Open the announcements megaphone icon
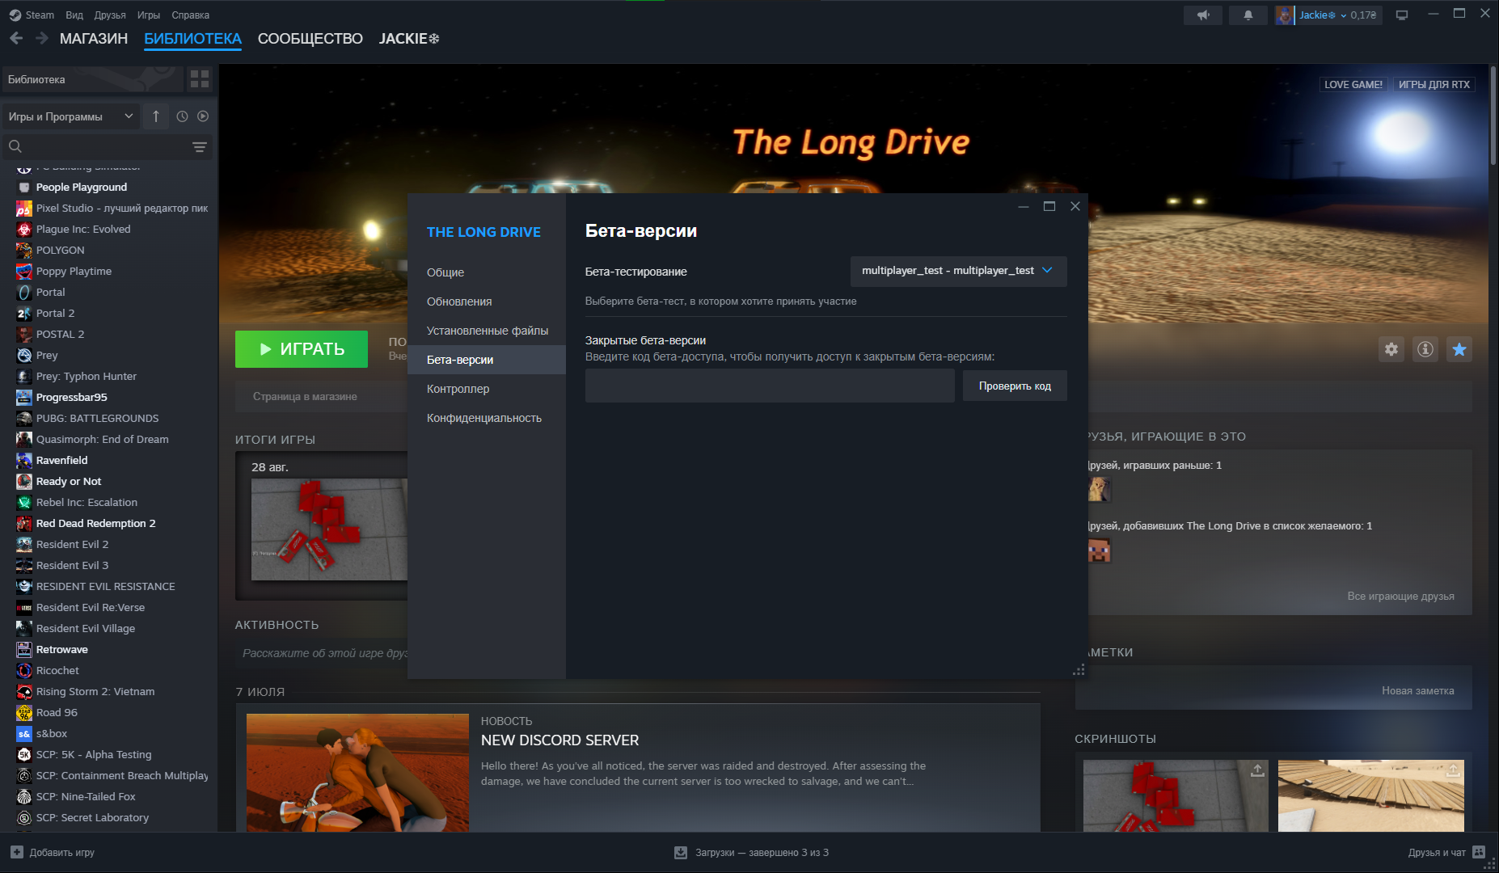This screenshot has height=873, width=1499. [1203, 15]
